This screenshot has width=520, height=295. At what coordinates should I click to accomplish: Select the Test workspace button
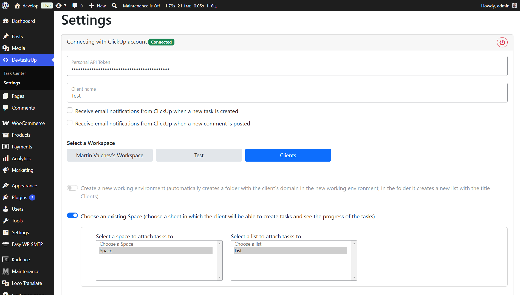pyautogui.click(x=199, y=155)
